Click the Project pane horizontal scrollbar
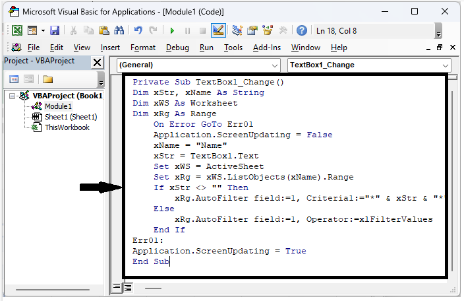 (x=52, y=289)
